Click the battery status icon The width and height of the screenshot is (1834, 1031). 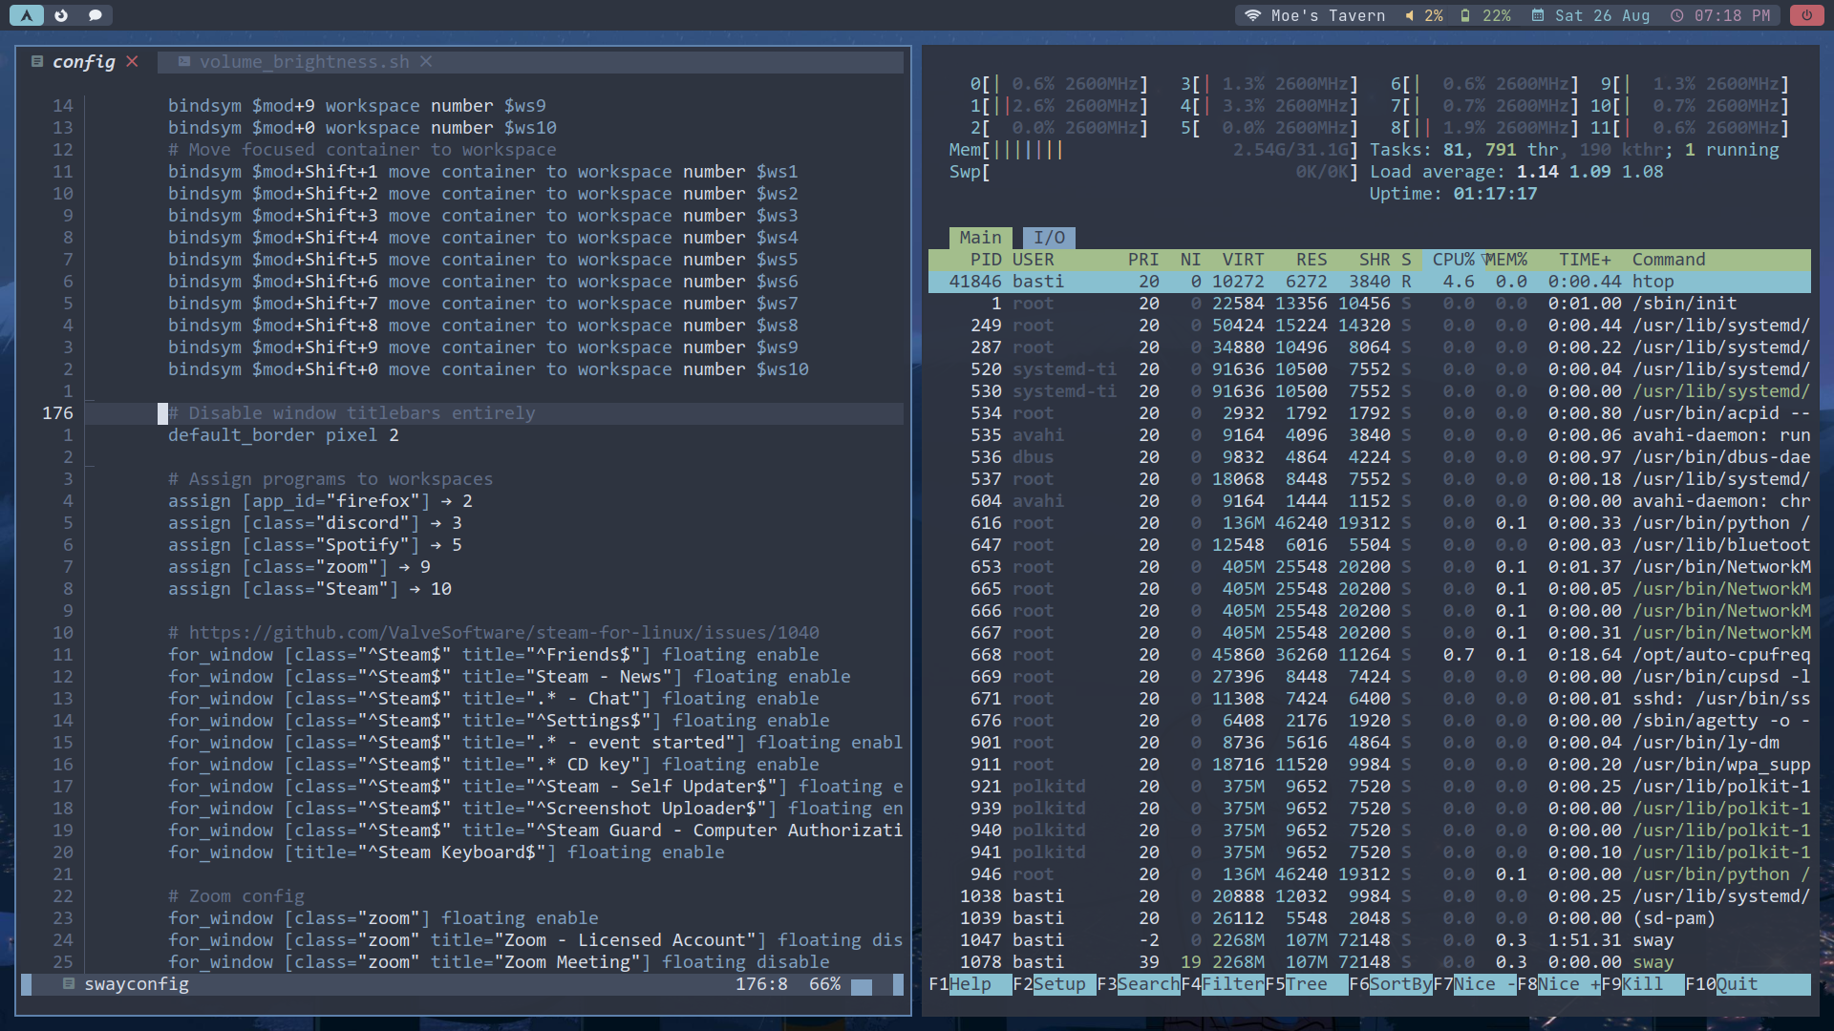(1465, 15)
